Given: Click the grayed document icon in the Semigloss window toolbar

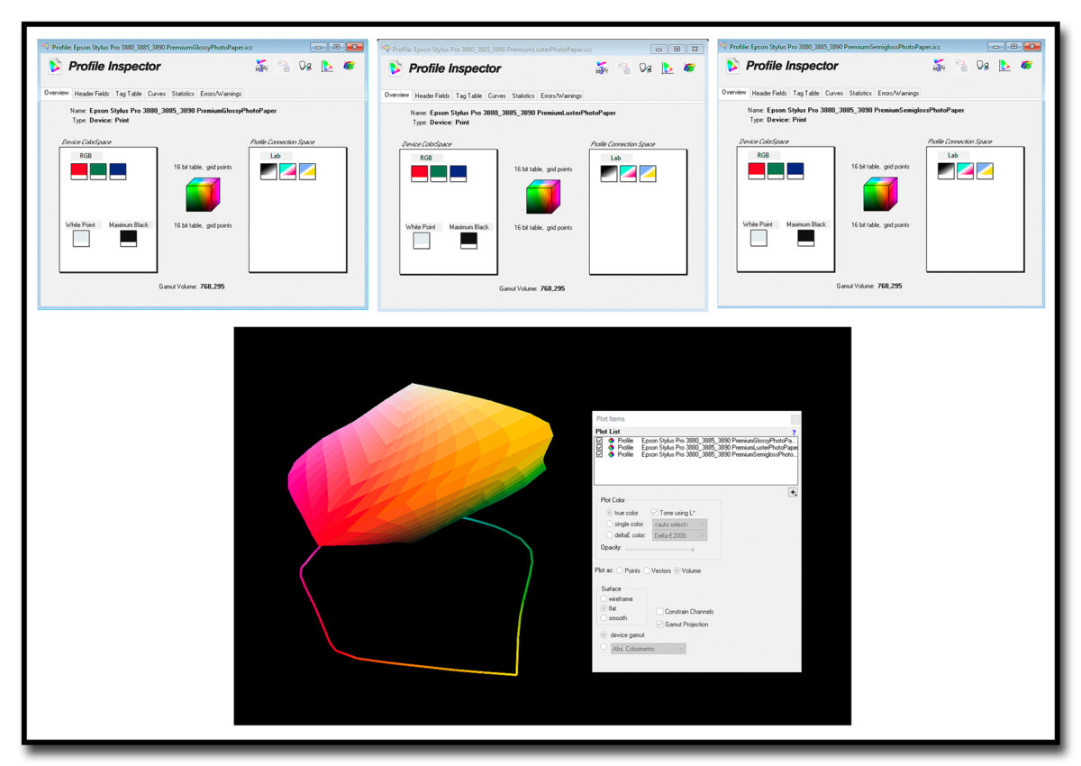Looking at the screenshot, I should 961,66.
